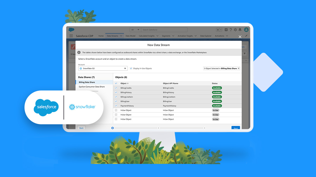Viewport: 316px width, 177px height.
Task: View notifications via the bell icon
Action: [x=240, y=30]
